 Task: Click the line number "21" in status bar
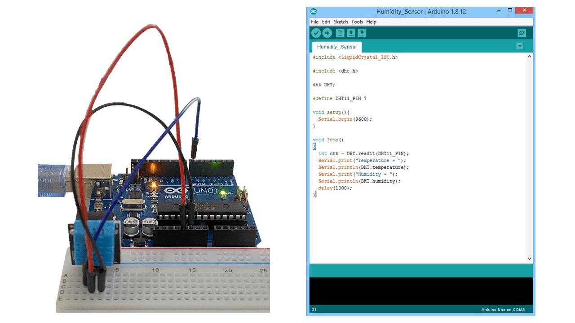[314, 310]
